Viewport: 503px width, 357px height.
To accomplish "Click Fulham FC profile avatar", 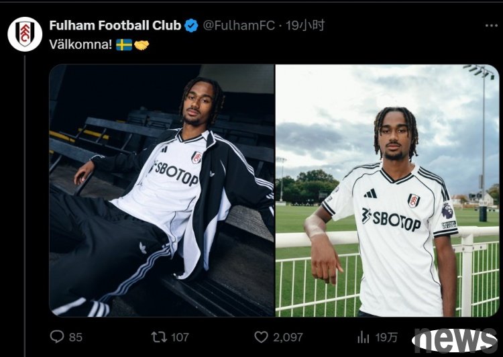I will pyautogui.click(x=25, y=34).
